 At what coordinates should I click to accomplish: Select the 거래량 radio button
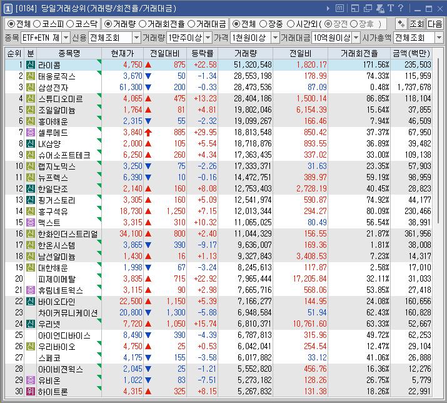[108, 24]
